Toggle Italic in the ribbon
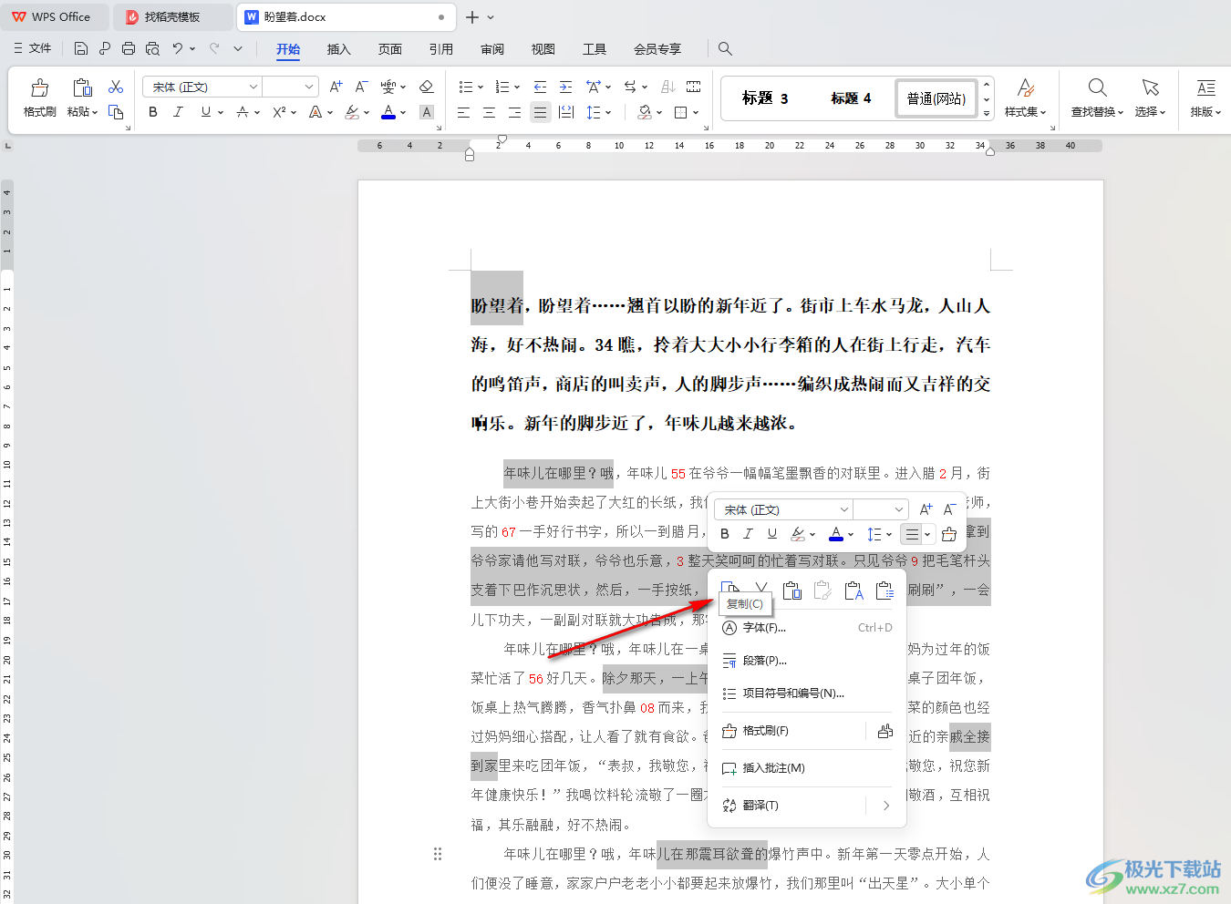This screenshot has width=1231, height=904. (179, 112)
